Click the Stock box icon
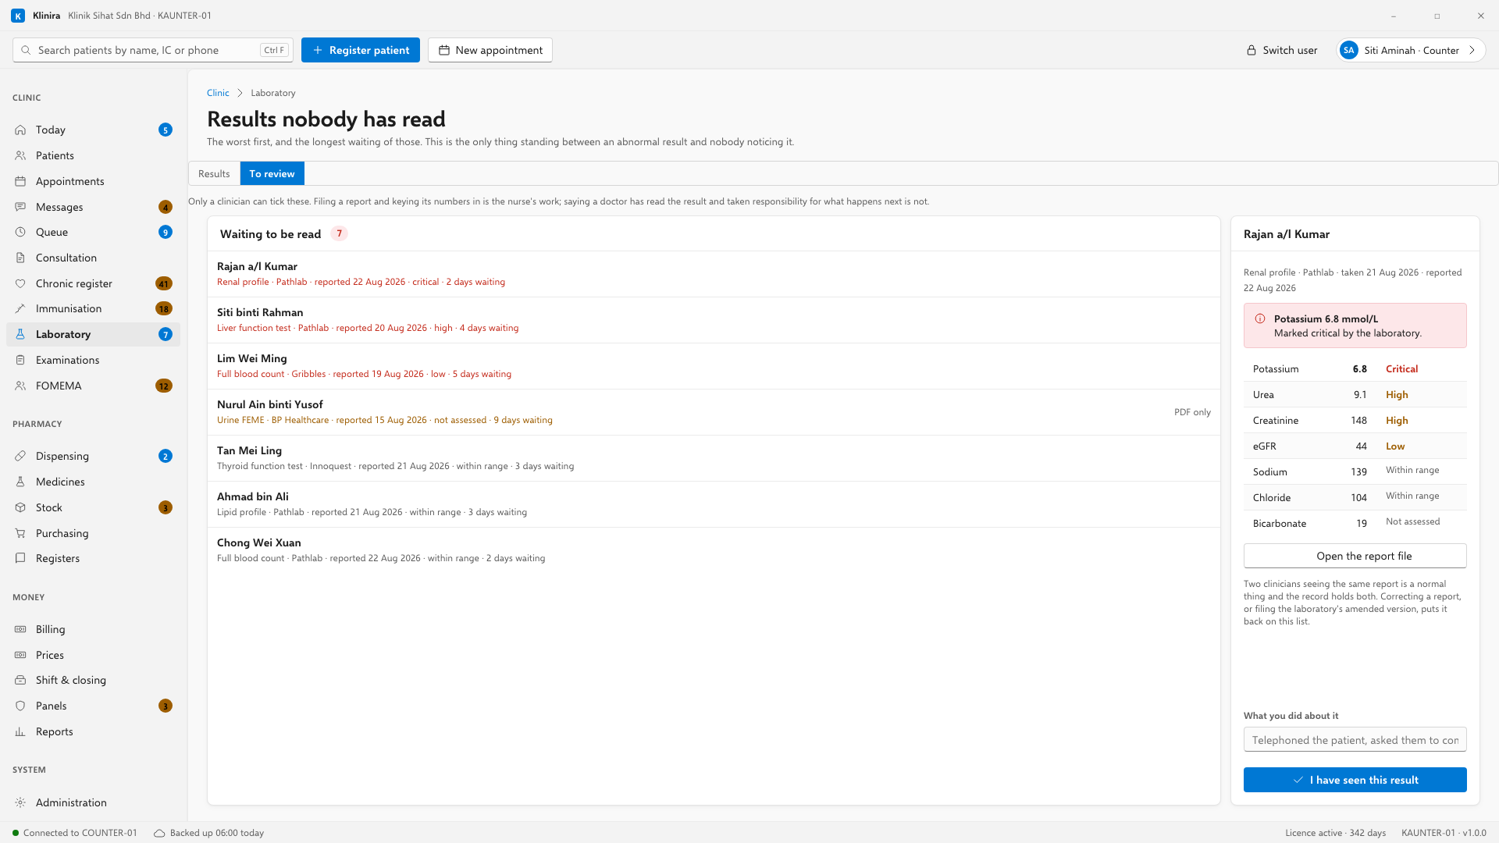The height and width of the screenshot is (843, 1499). coord(20,507)
